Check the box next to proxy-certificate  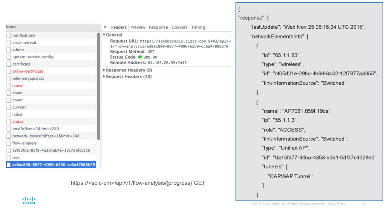click(x=9, y=71)
